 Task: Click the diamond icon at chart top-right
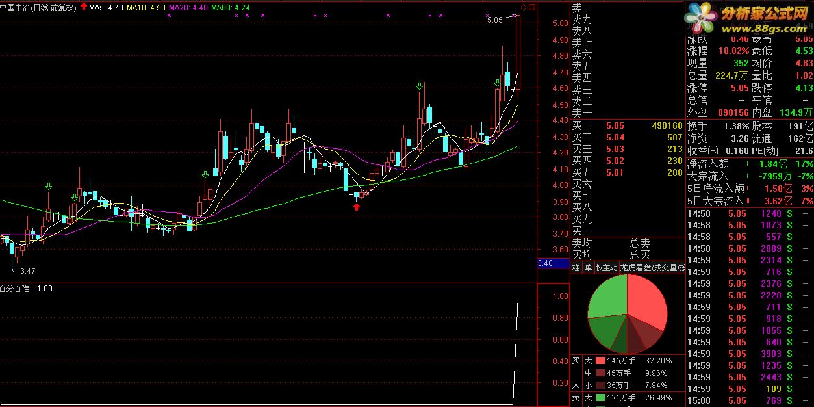click(523, 7)
